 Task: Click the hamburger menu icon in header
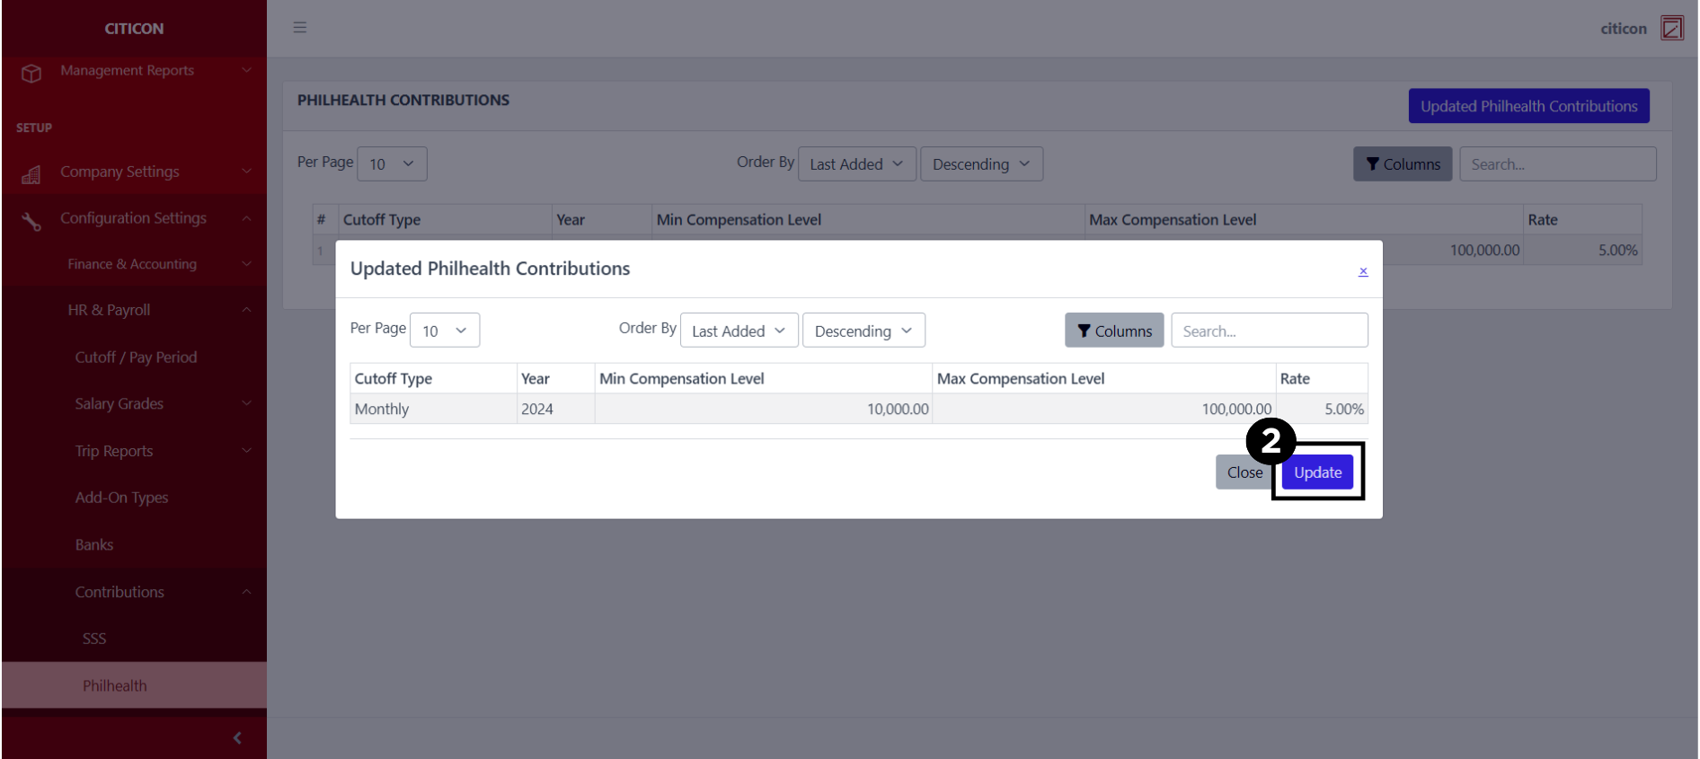pyautogui.click(x=300, y=28)
